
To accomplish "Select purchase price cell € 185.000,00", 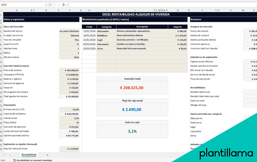I will point(69,71).
